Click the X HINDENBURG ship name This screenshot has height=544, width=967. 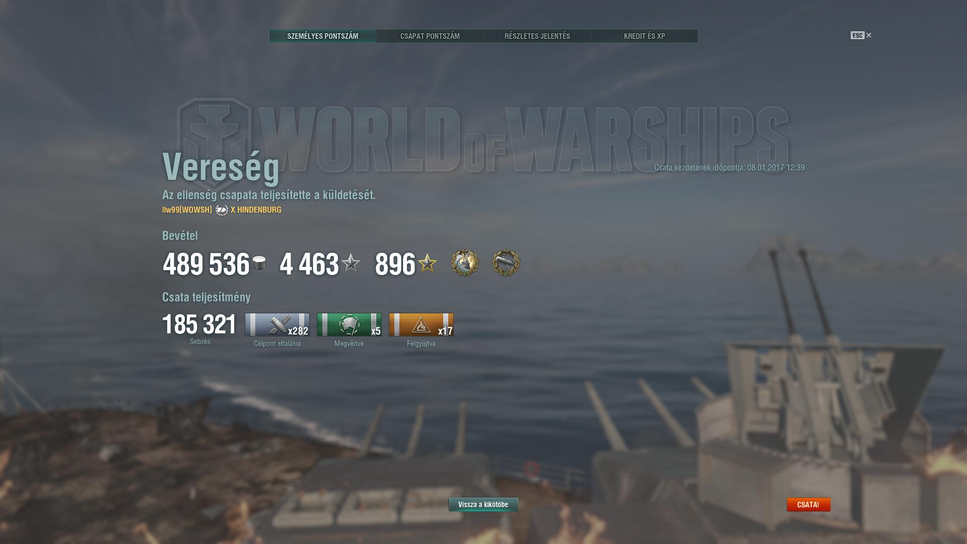coord(256,210)
